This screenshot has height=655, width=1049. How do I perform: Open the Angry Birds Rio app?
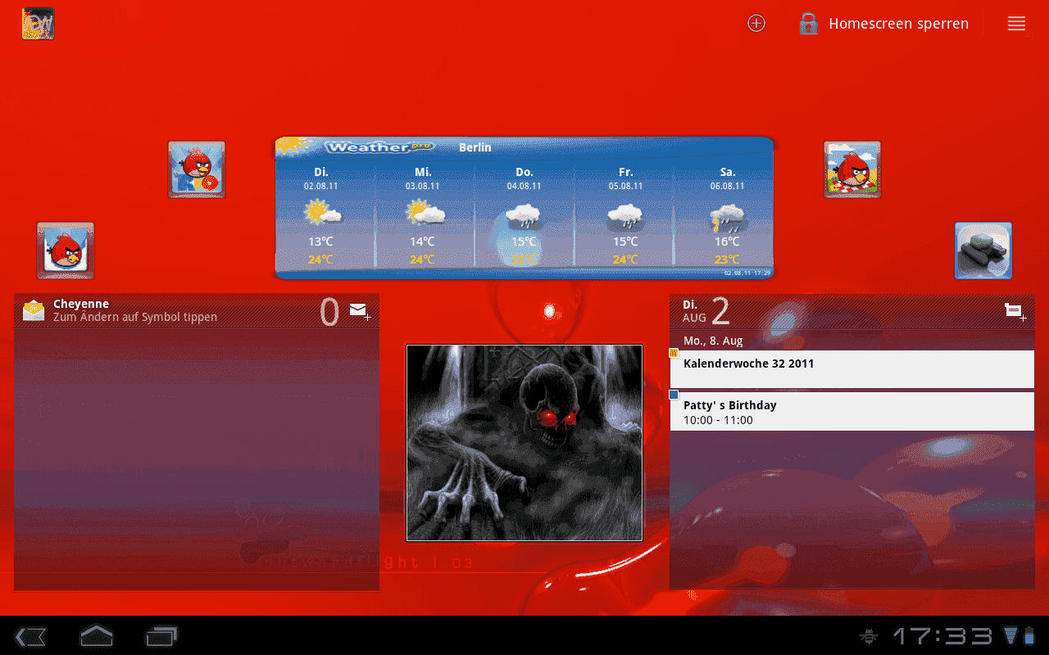tap(197, 169)
